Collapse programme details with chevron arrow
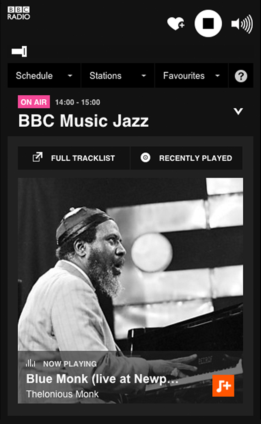The width and height of the screenshot is (261, 424). (x=238, y=111)
